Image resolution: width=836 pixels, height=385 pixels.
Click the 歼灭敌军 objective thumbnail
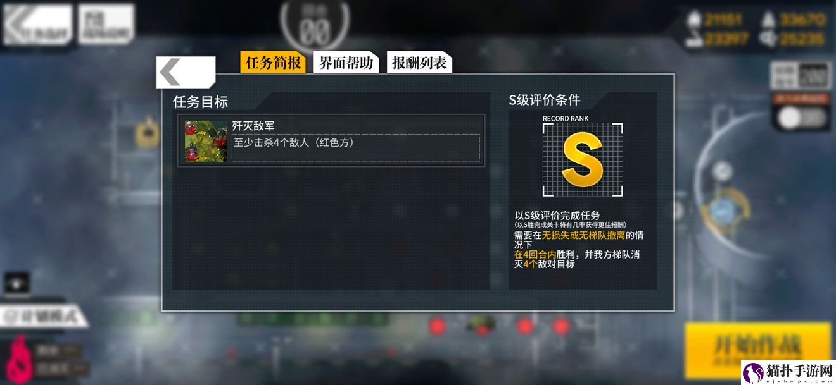click(x=206, y=142)
